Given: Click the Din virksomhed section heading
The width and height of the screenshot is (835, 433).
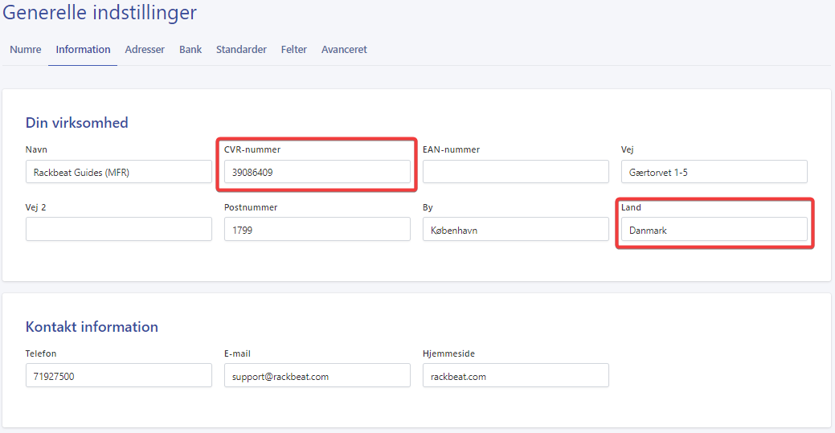Looking at the screenshot, I should pos(77,123).
